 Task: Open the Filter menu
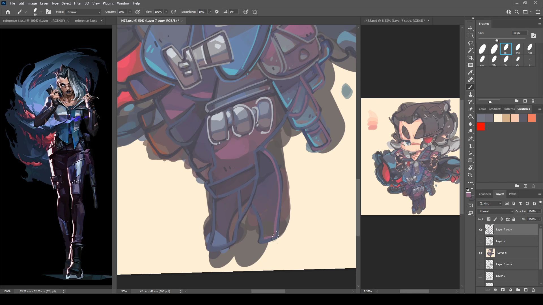point(77,3)
